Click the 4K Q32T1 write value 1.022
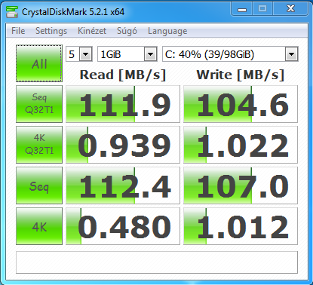Screen dimensions: 313x285 coord(241,145)
